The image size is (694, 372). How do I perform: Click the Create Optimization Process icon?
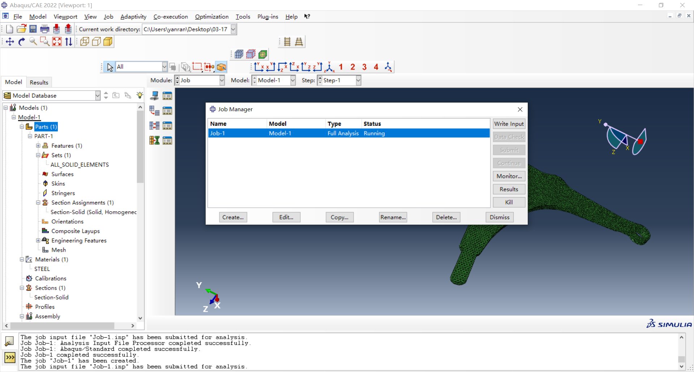coord(154,140)
